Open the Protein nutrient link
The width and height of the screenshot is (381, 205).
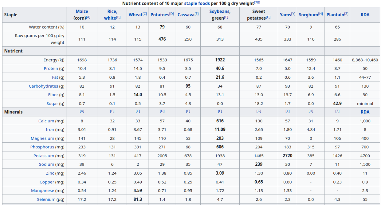pos(51,69)
